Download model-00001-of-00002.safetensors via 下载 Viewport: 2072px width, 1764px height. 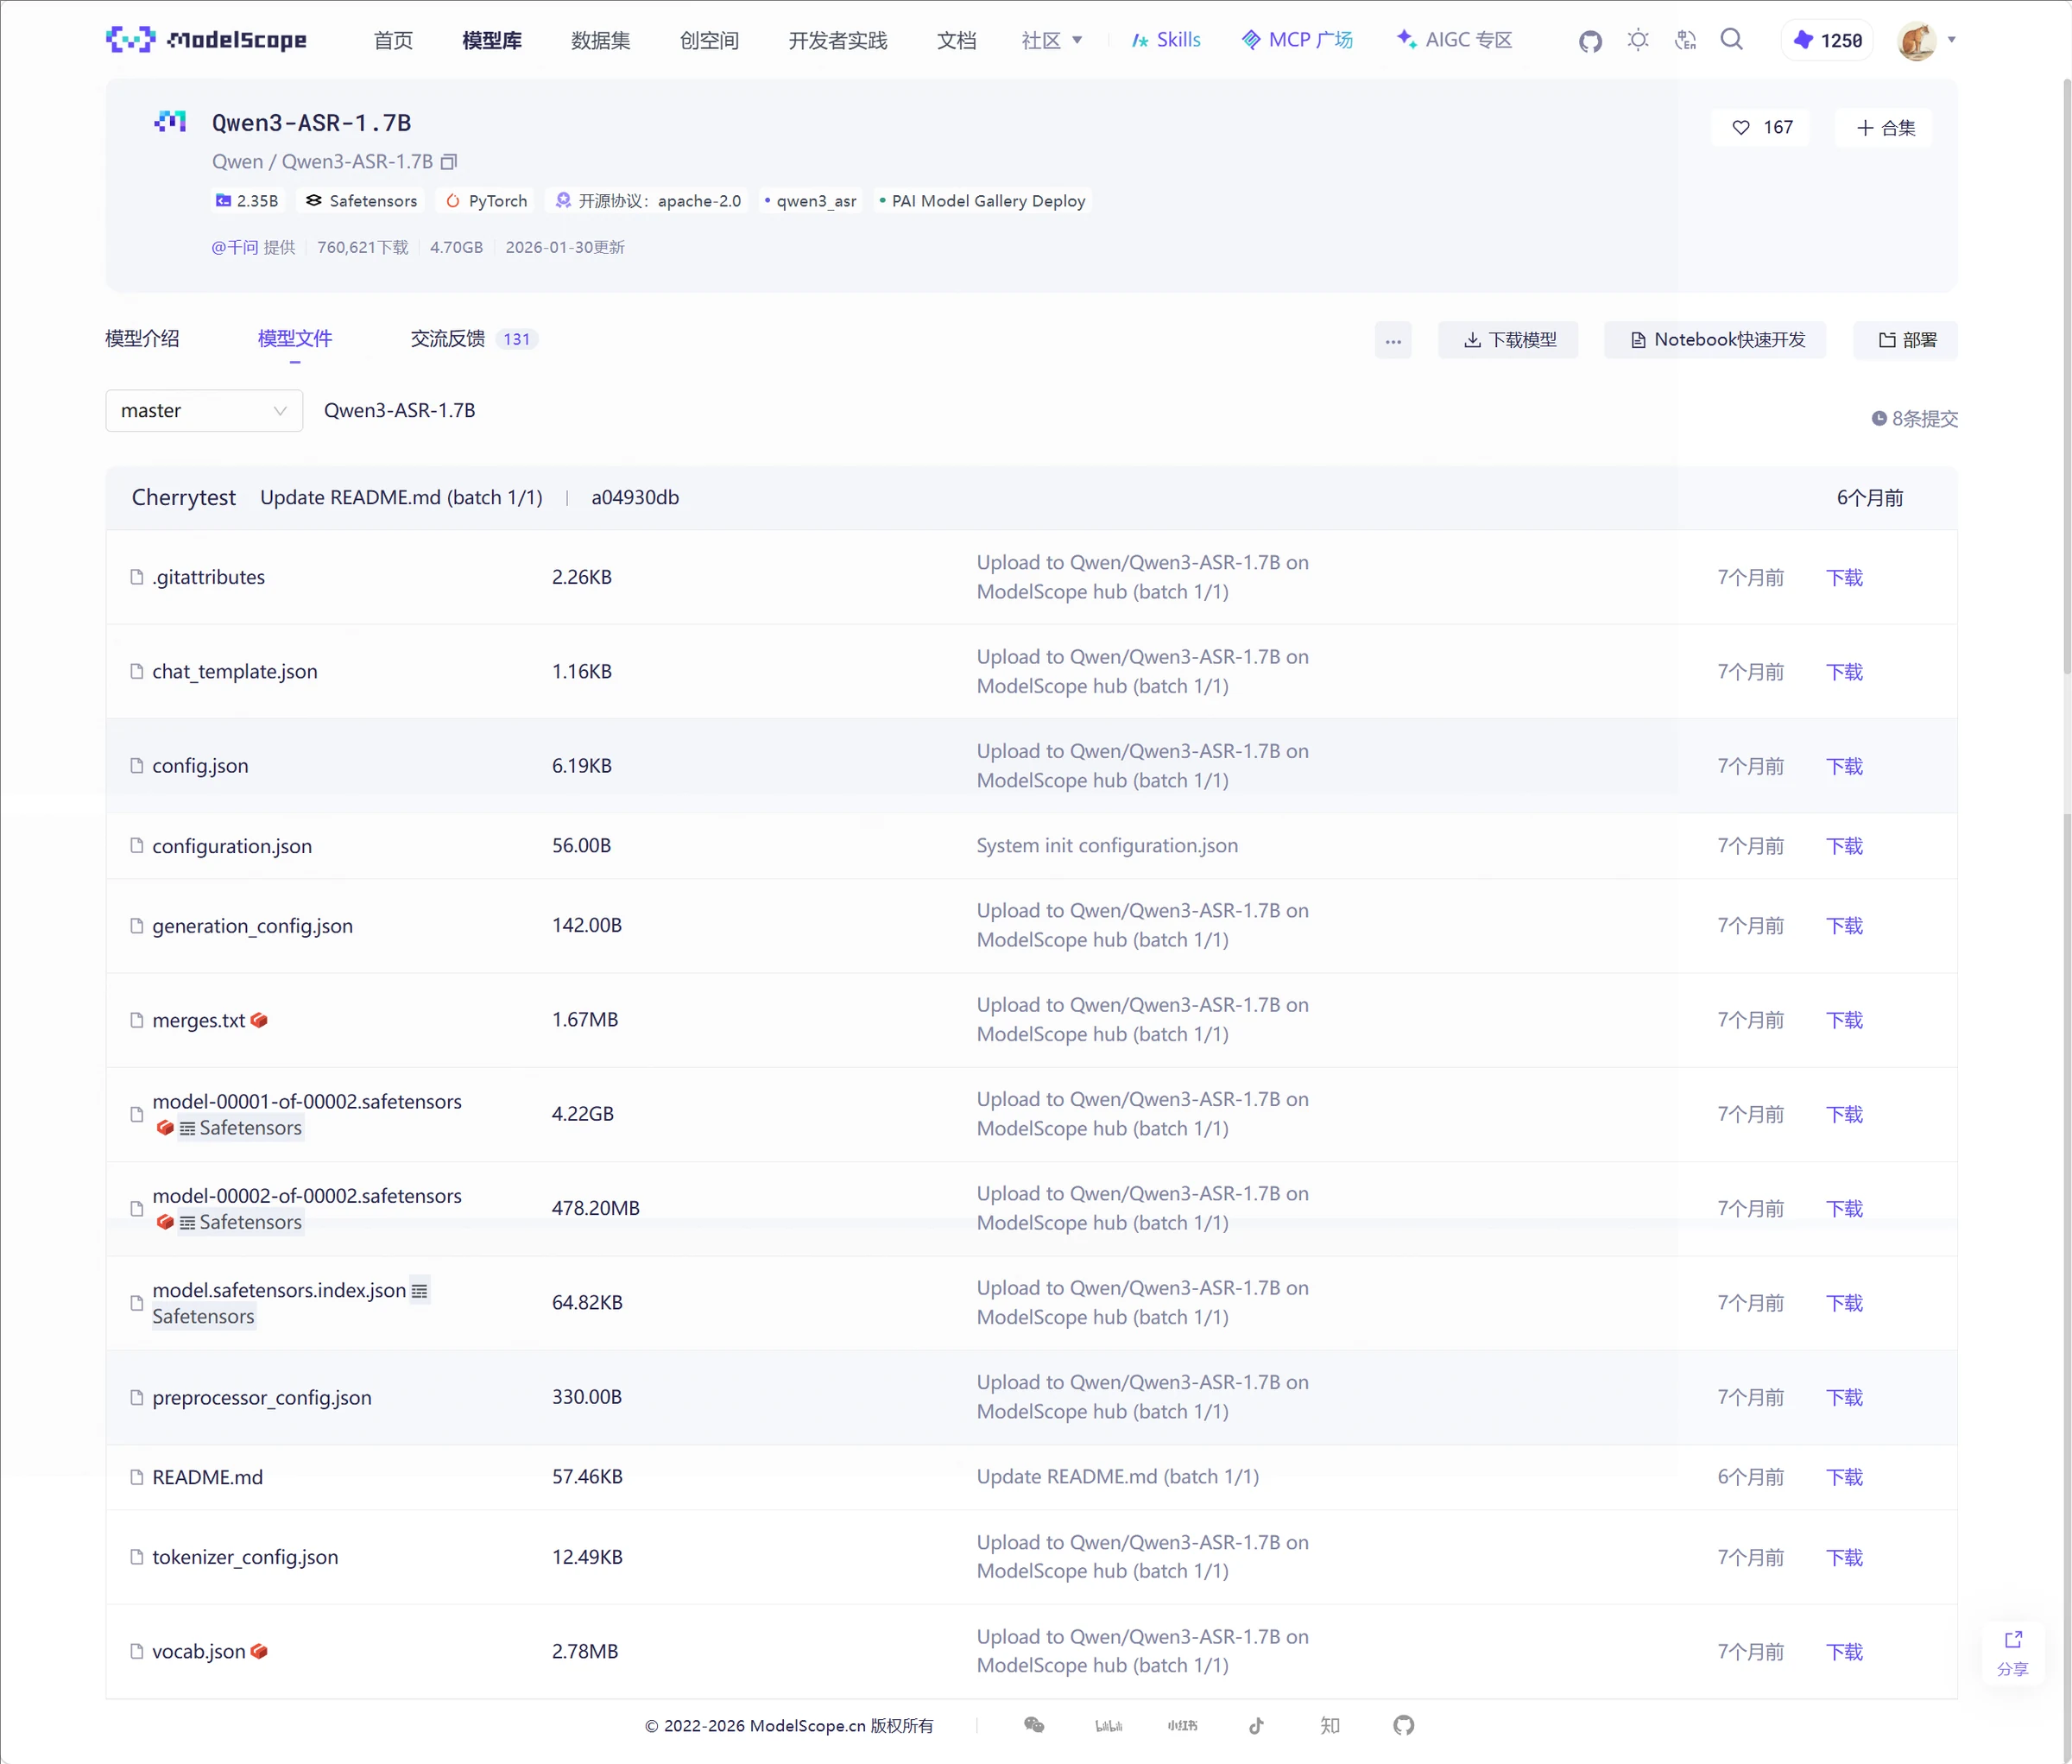tap(1844, 1114)
